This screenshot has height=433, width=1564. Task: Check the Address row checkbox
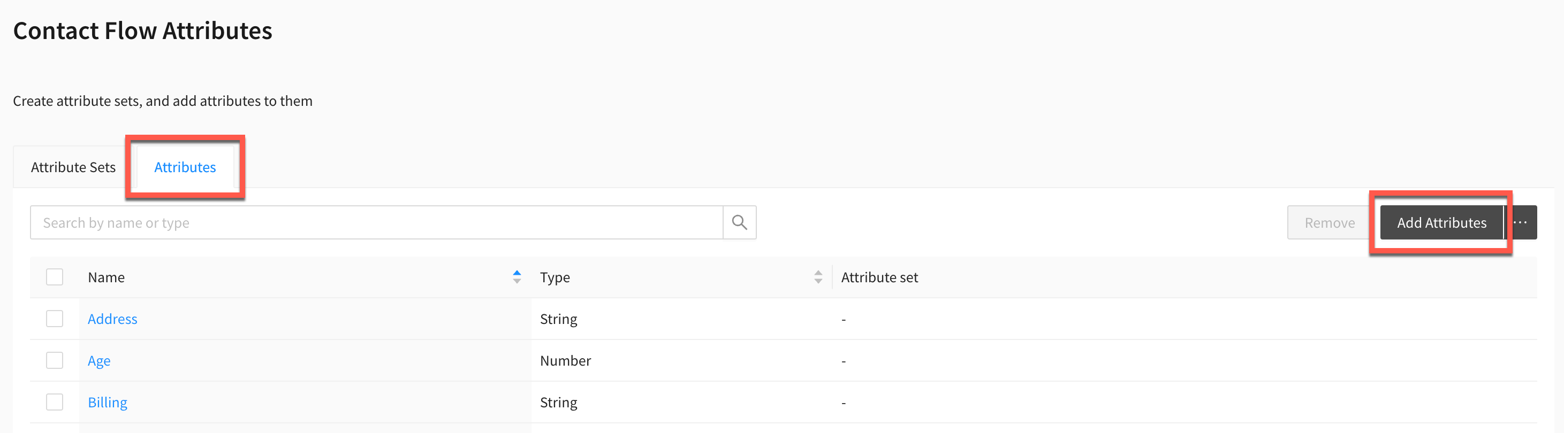[x=55, y=319]
